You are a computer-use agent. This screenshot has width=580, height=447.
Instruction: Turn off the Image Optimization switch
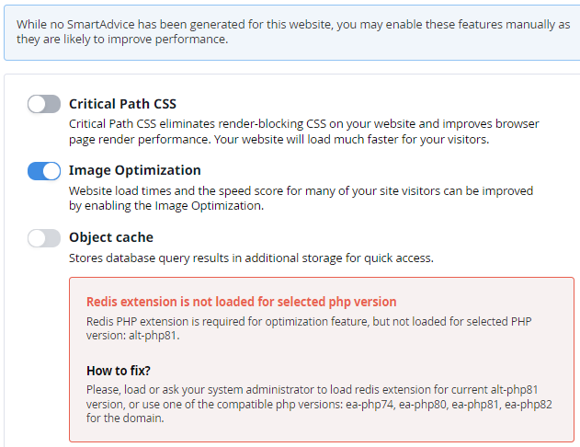point(44,171)
